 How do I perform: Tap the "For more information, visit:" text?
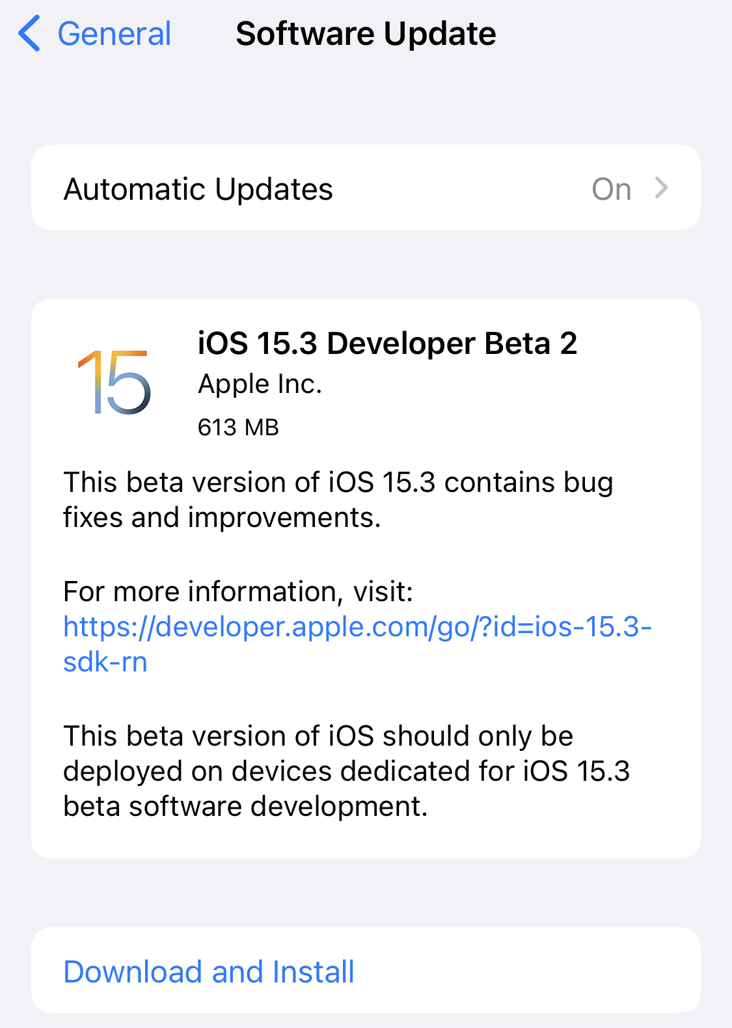[238, 591]
